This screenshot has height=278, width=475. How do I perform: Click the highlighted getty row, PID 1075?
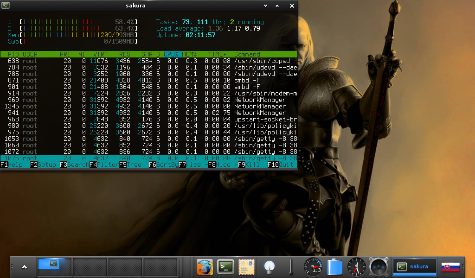pyautogui.click(x=149, y=158)
